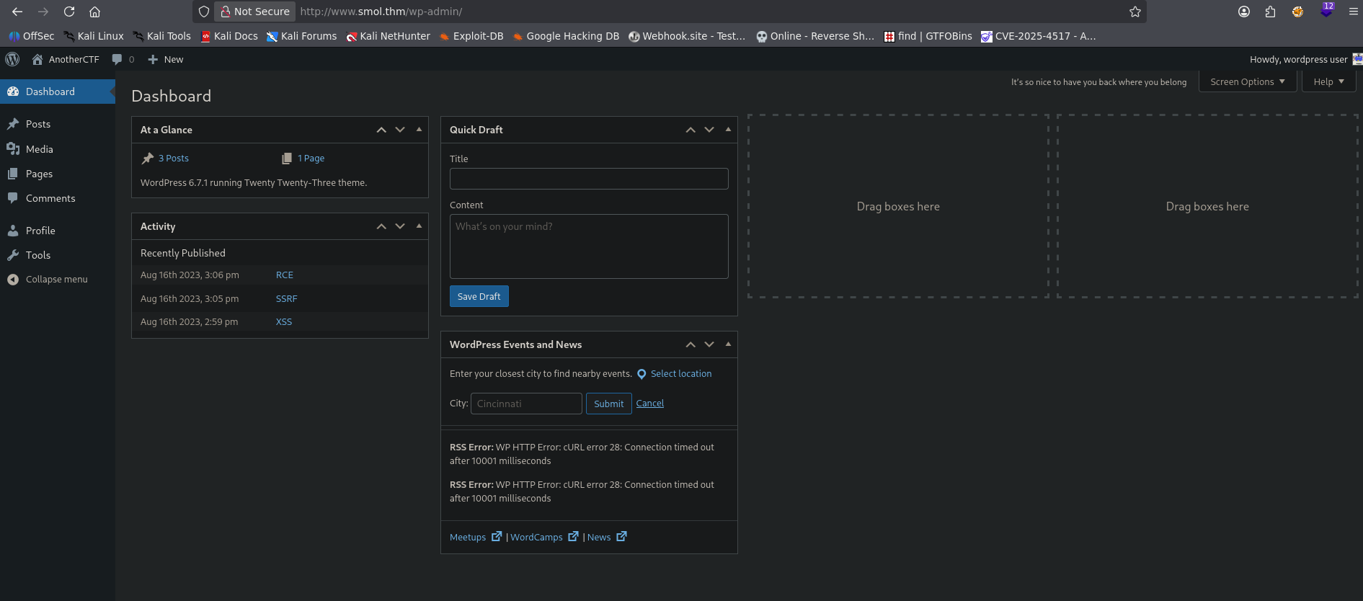Open the browser extensions puzzle icon
1363x601 pixels.
pyautogui.click(x=1270, y=12)
